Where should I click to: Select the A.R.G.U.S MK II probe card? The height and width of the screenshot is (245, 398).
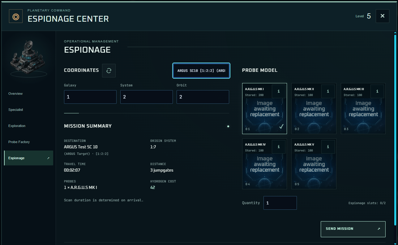point(314,108)
